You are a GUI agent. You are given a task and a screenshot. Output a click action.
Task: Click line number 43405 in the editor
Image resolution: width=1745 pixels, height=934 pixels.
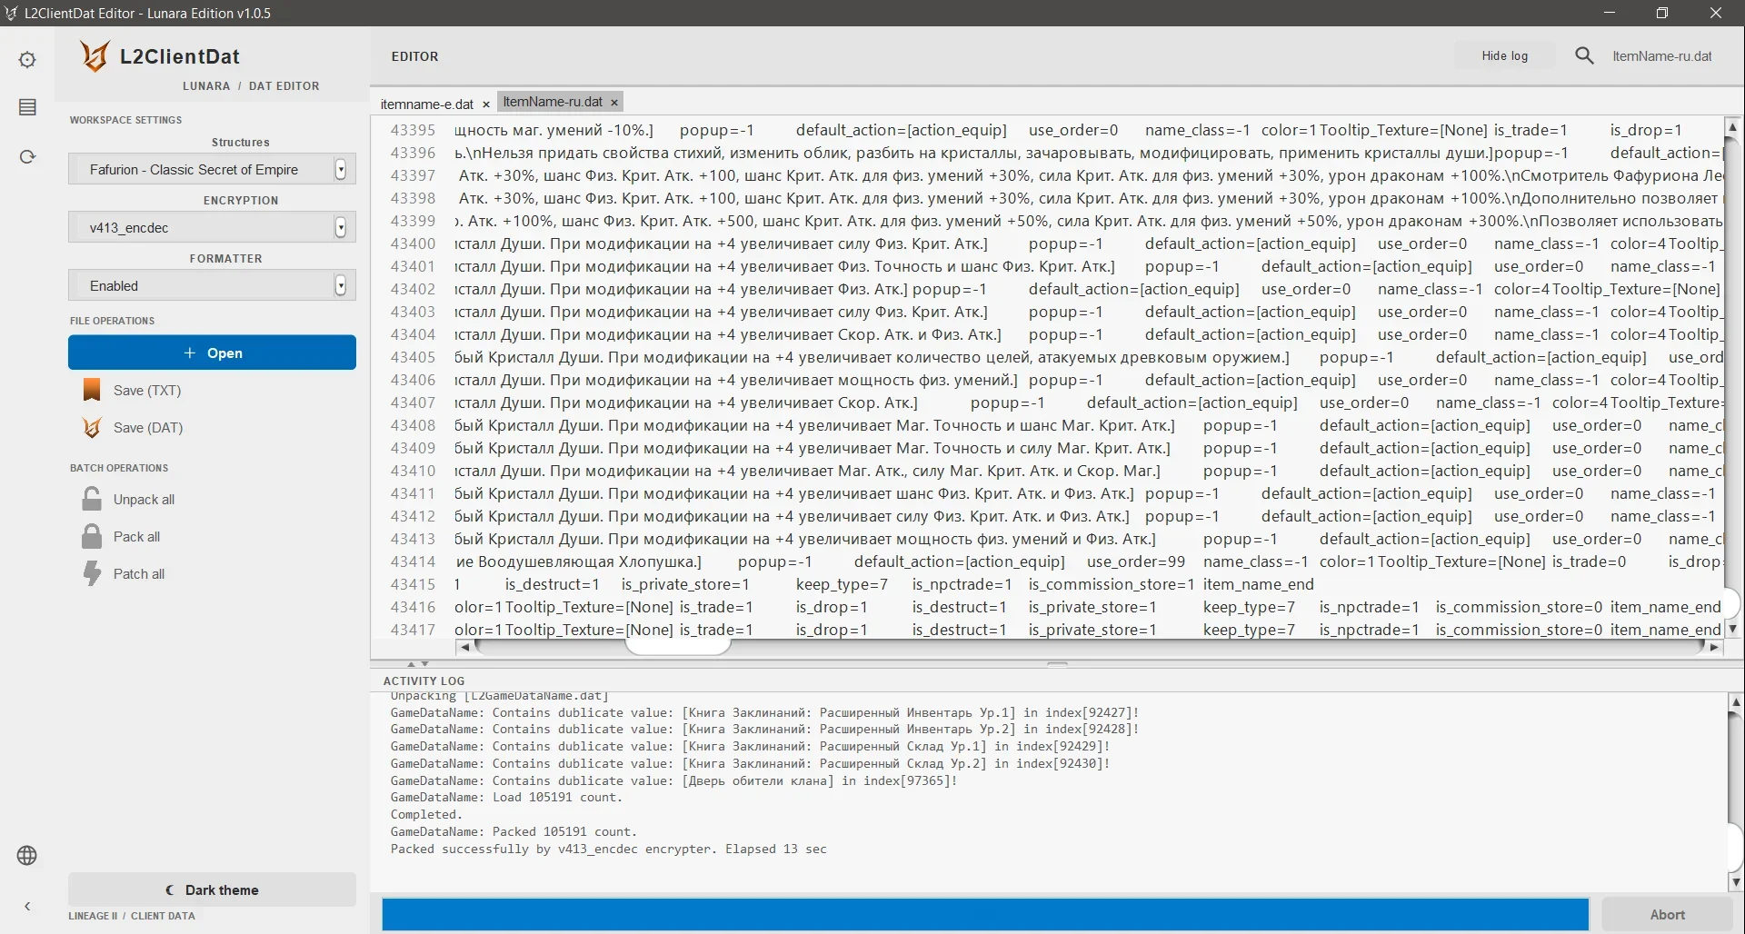tap(413, 357)
